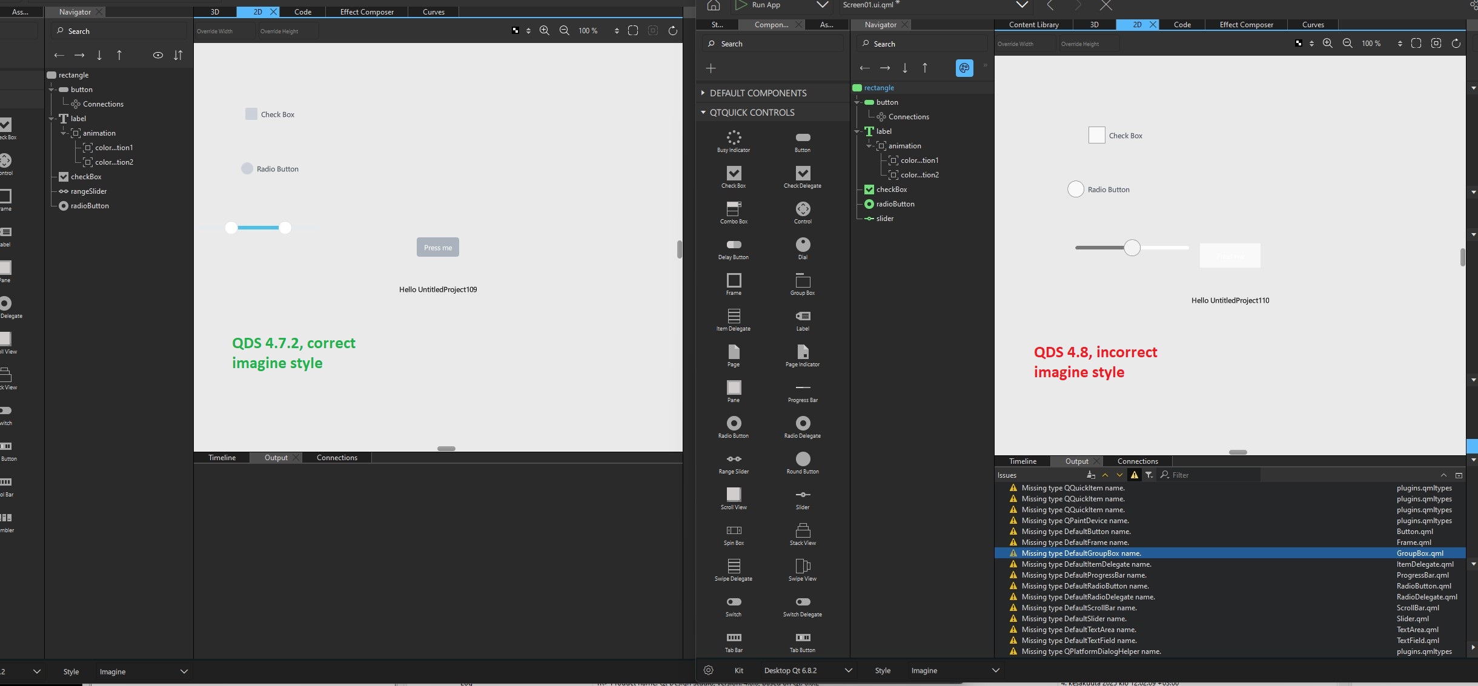Select rangeSlider in left Navigator
This screenshot has height=686, width=1478.
88,191
